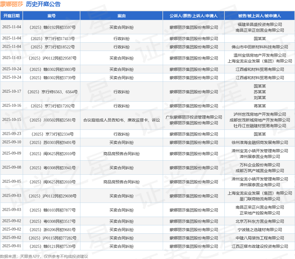Click defendant 正荣地产控股有限公司
Viewport: 295px width, 259px height.
coord(260,213)
